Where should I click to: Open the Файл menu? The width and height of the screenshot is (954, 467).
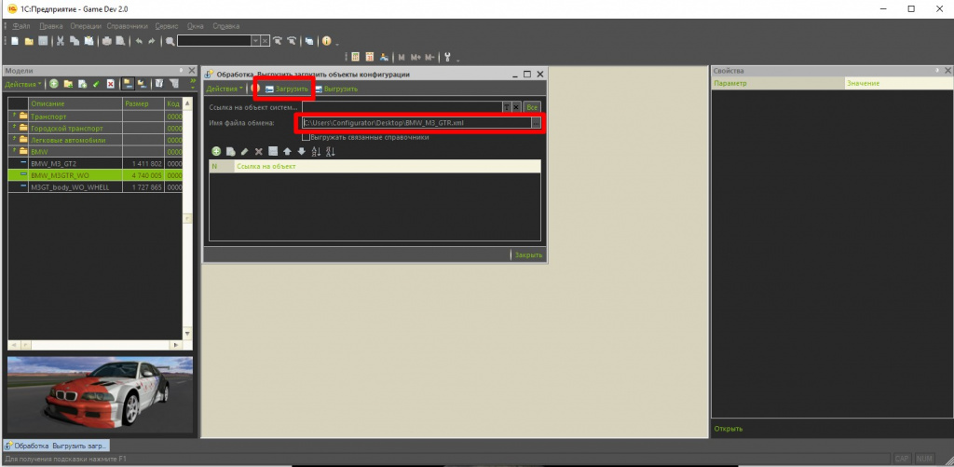tap(21, 26)
